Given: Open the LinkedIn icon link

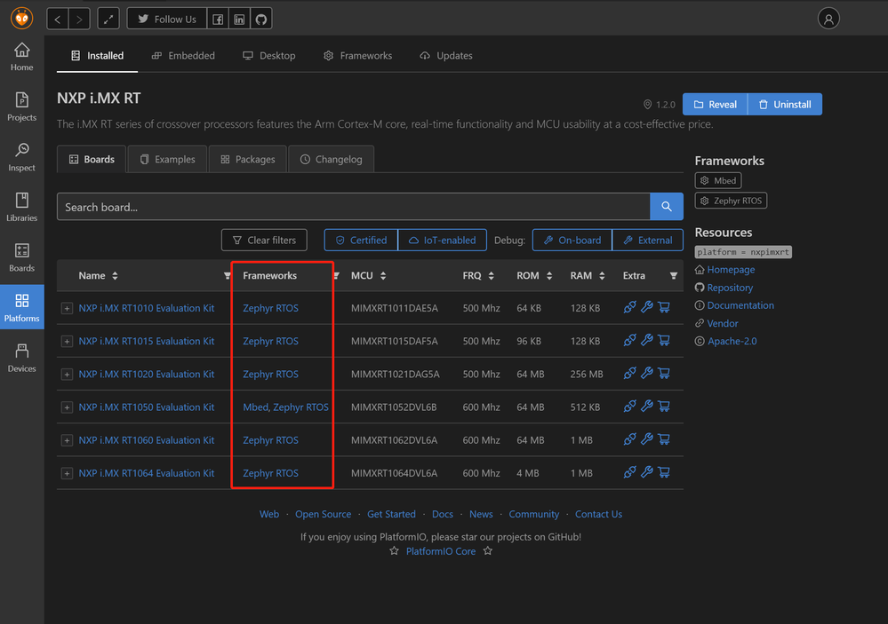Looking at the screenshot, I should click(240, 19).
